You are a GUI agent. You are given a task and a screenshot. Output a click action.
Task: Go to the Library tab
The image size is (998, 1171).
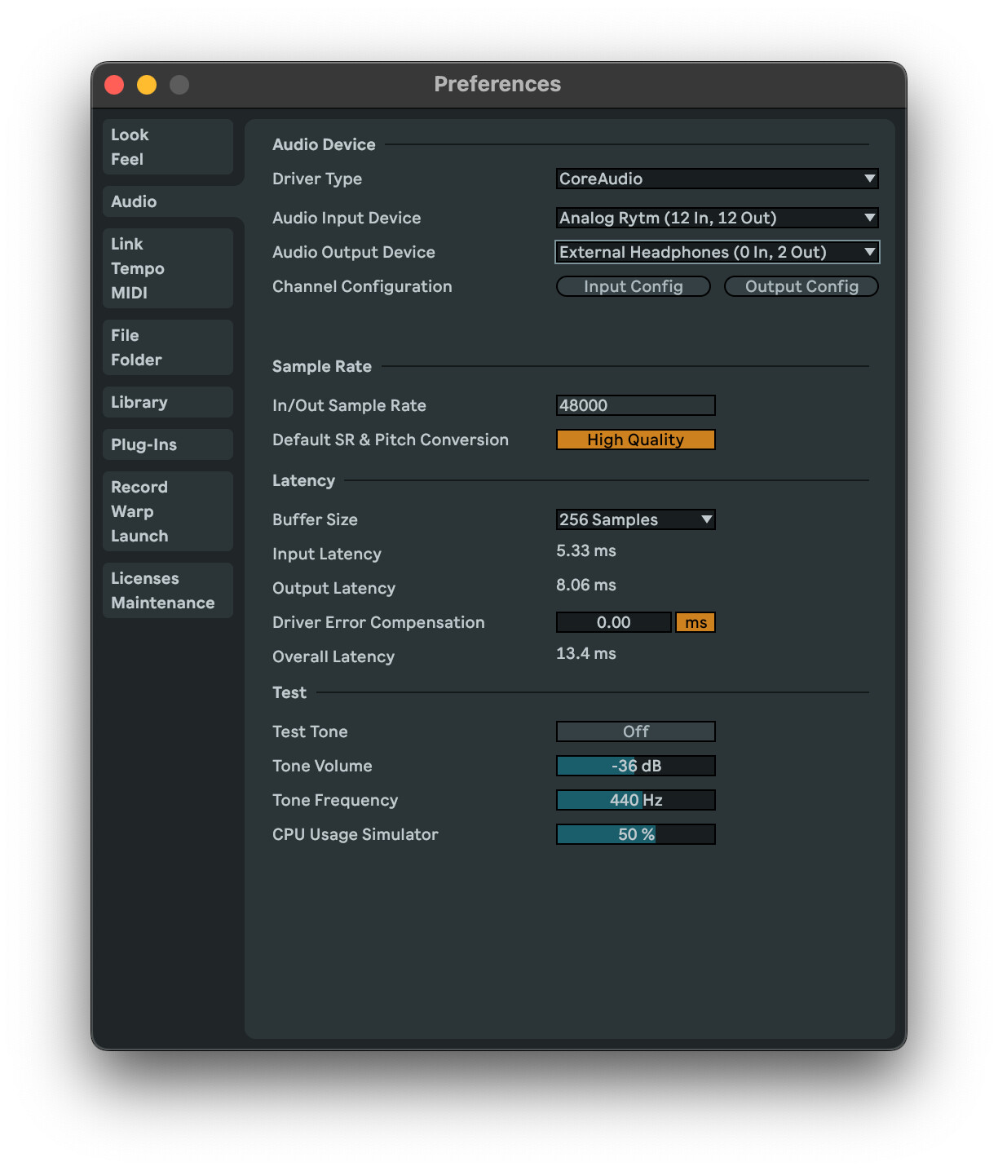[167, 402]
